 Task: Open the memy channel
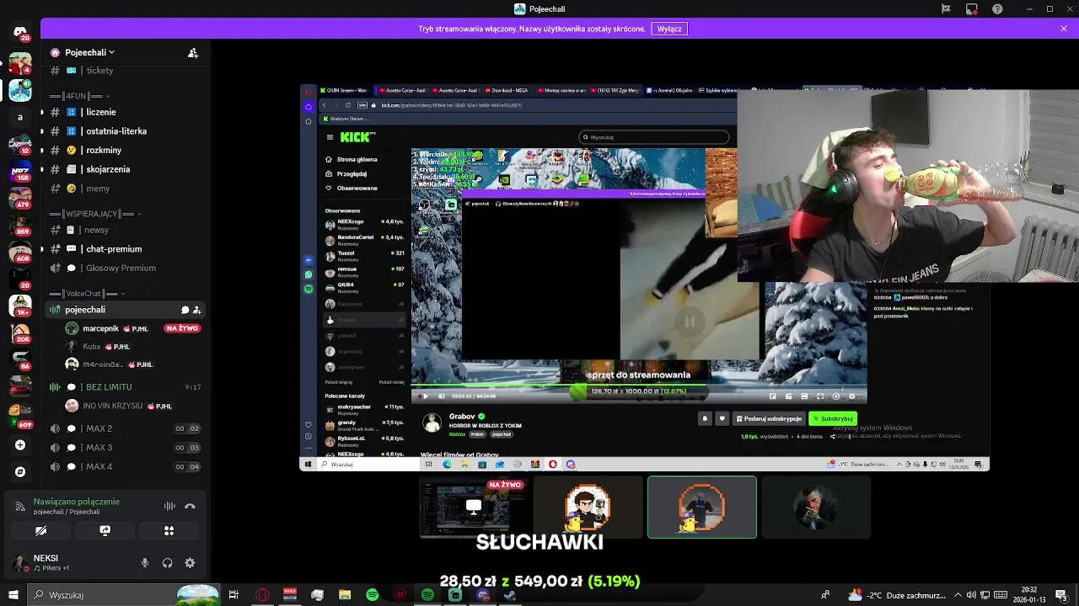click(125, 189)
